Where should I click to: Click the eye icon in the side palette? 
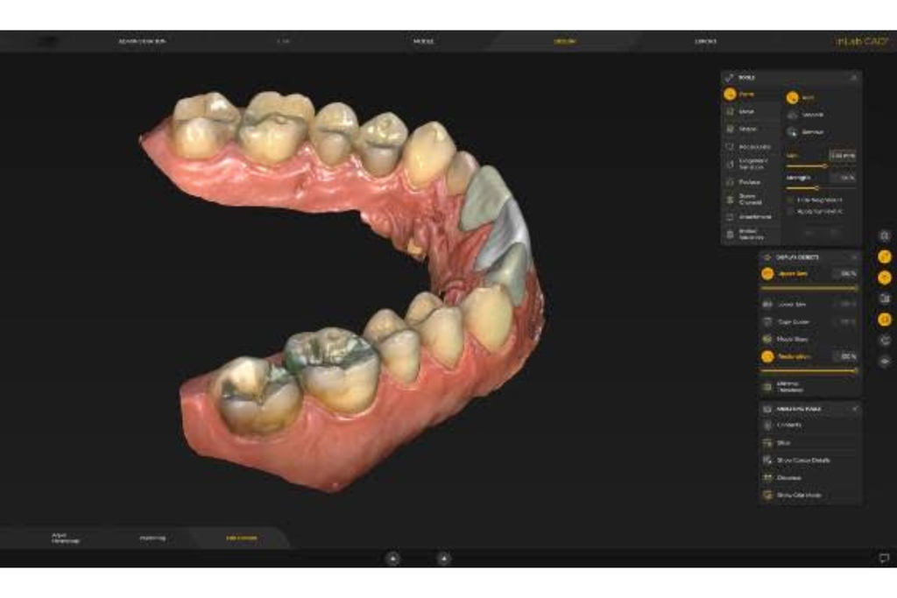coord(885,362)
